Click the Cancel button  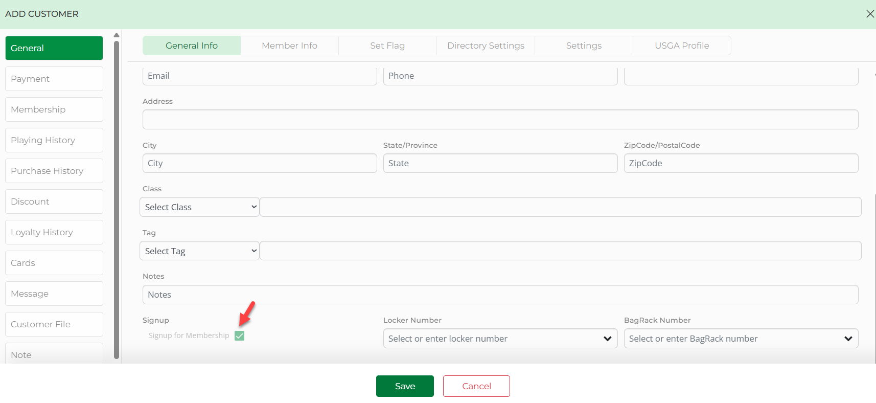[x=476, y=386]
